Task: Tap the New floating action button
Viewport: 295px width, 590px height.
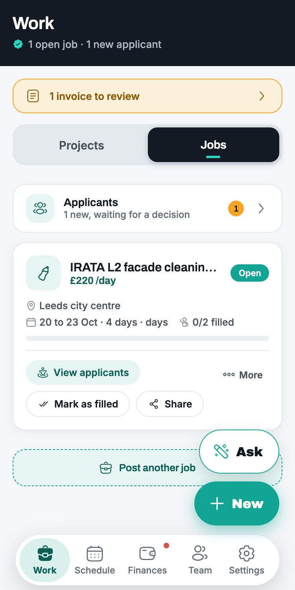Action: (237, 503)
